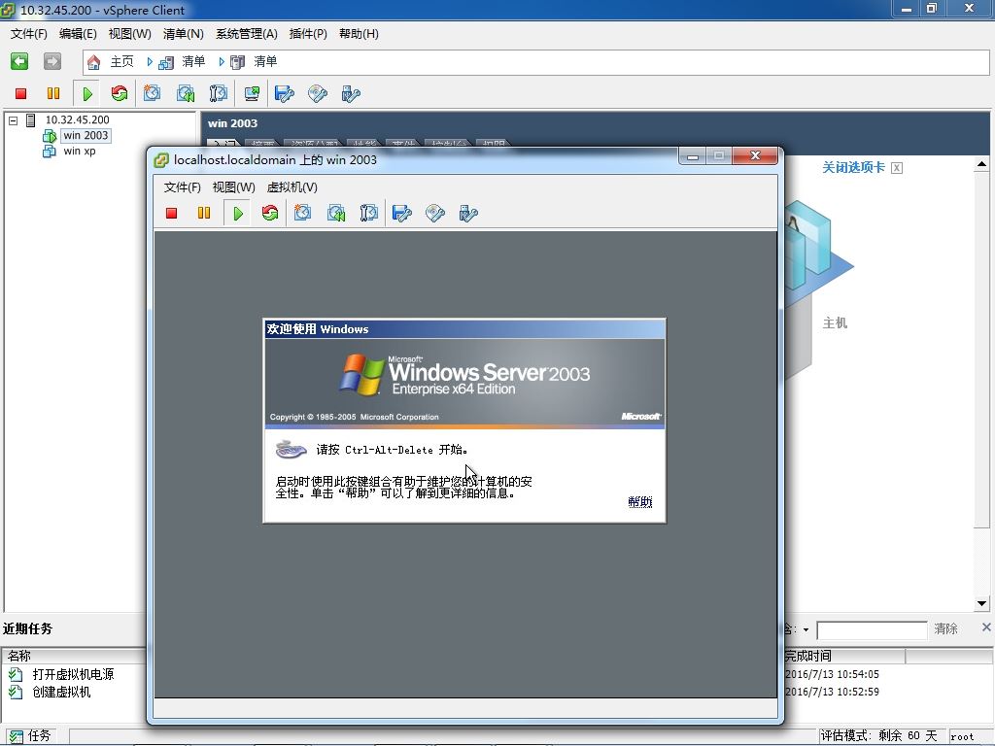Click 帮助 link in Windows welcome dialog

[639, 502]
